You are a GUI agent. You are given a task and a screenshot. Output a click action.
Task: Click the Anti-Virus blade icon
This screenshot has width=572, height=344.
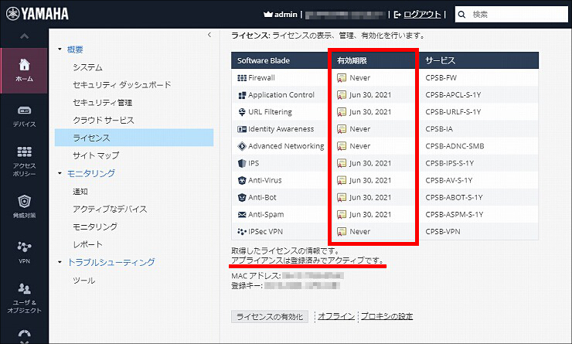tap(242, 180)
